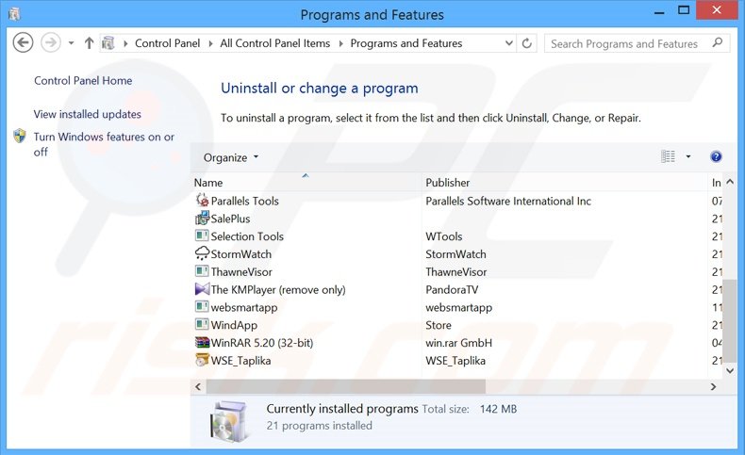Open the recent locations dropdown arrow
This screenshot has width=745, height=455.
click(71, 43)
